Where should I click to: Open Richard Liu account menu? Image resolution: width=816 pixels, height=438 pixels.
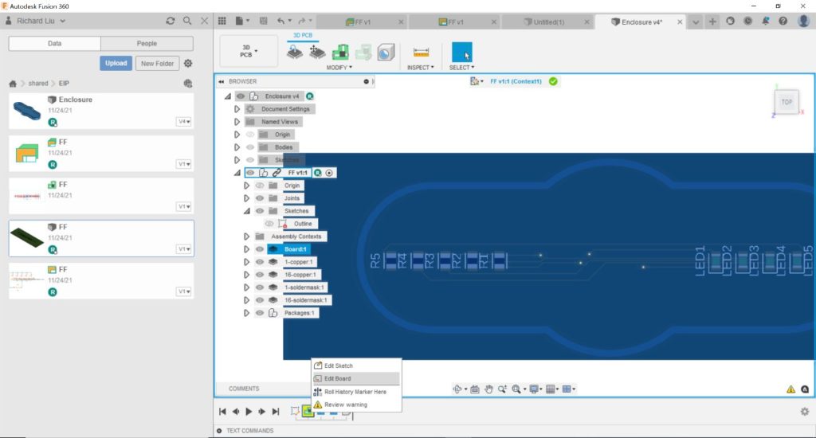pyautogui.click(x=35, y=21)
